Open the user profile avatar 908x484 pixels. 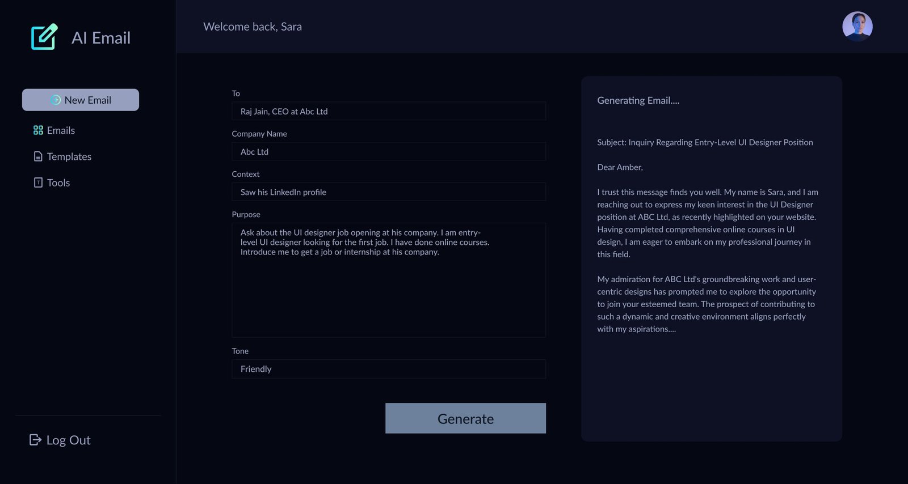857,27
